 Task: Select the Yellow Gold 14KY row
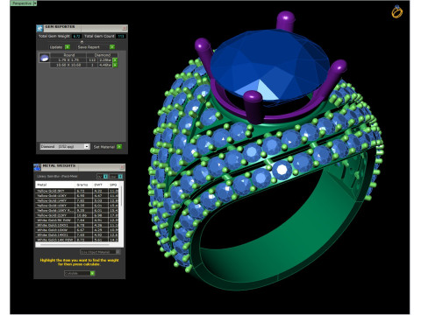(x=77, y=200)
